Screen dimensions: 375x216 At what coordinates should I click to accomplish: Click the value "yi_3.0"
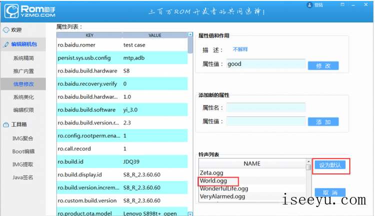(x=130, y=110)
